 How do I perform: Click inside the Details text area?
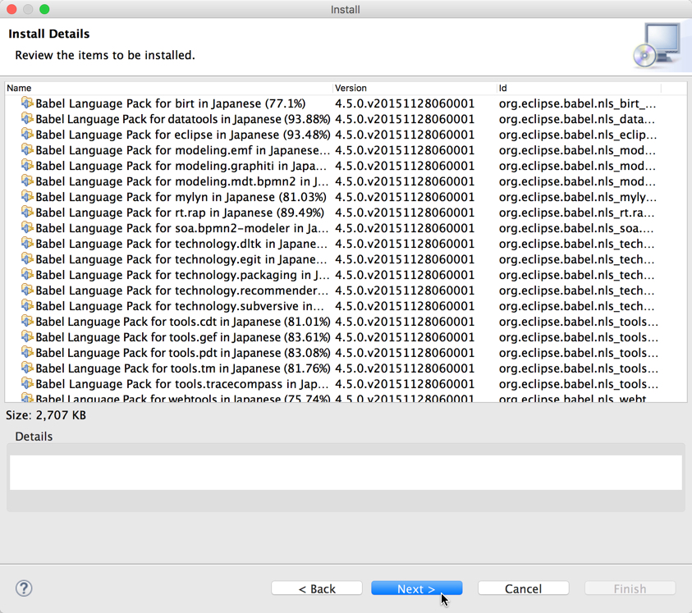tap(346, 472)
